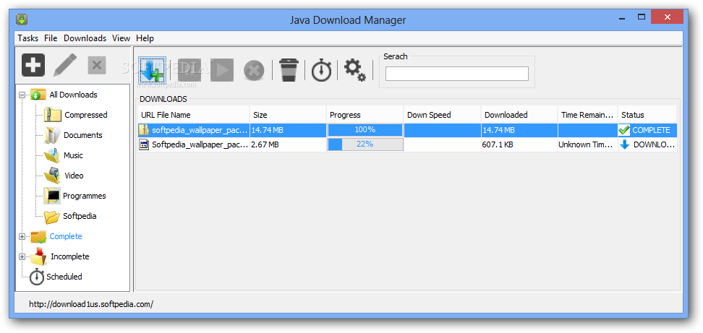Select the Video category label

pos(74,176)
